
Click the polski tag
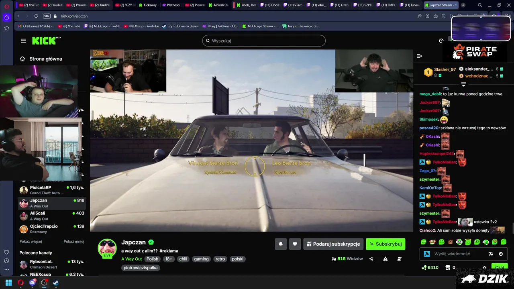238,259
